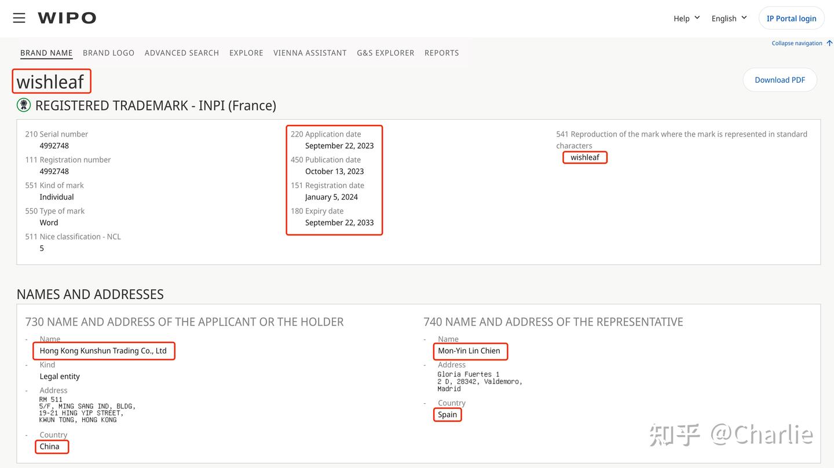Click the representative address in Valdemoro
This screenshot has height=468, width=834.
480,381
